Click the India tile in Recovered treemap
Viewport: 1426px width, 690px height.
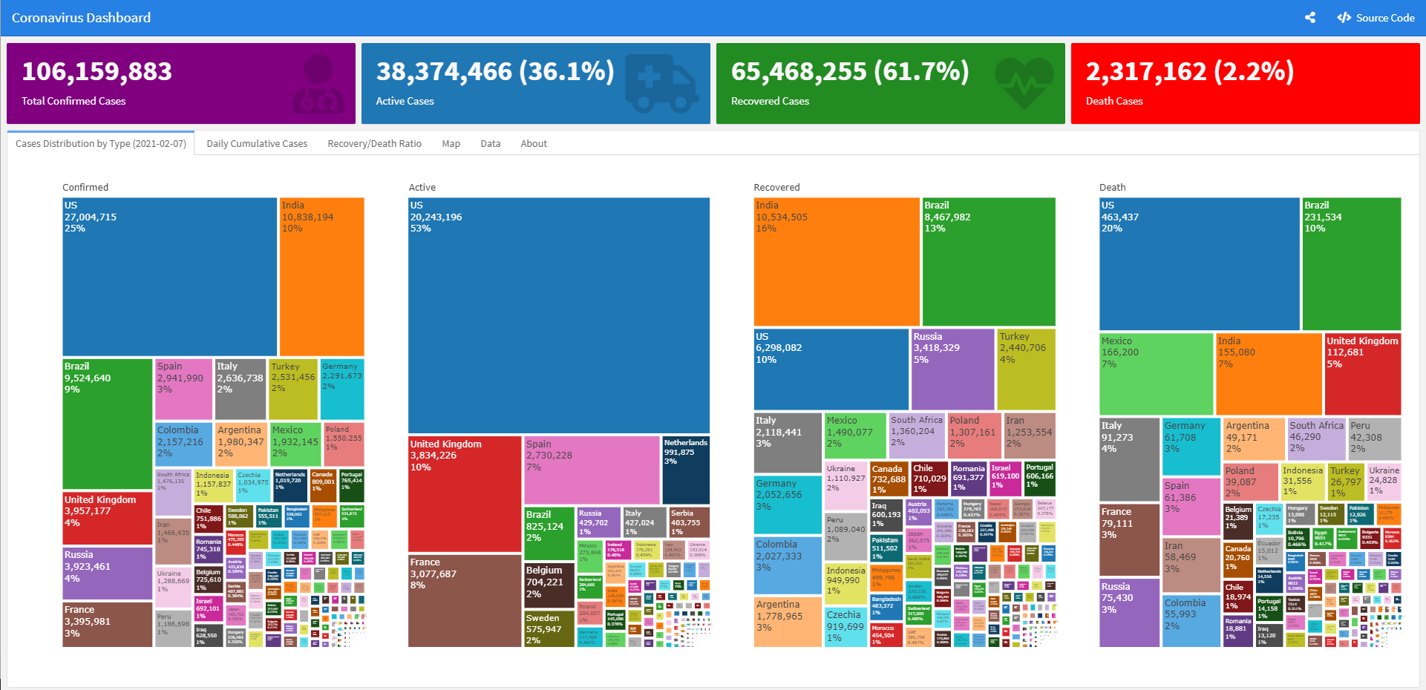(836, 261)
